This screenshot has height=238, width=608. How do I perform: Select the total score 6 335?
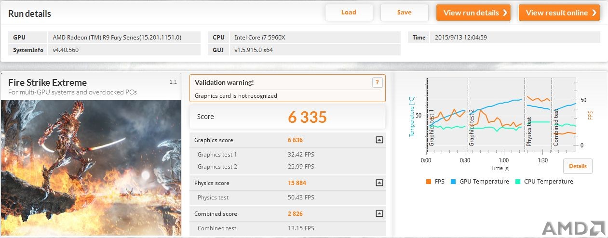(x=307, y=117)
